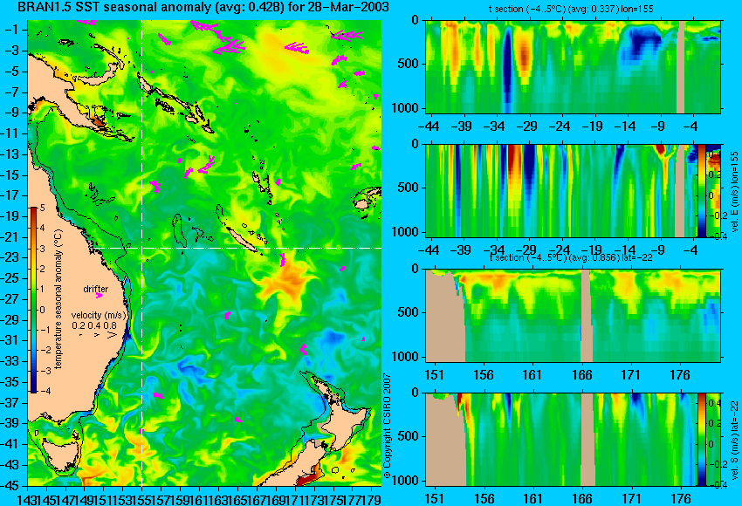
Task: Click the 'temperature seasonal anomaly (°C)' vertical label
Action: pos(58,299)
